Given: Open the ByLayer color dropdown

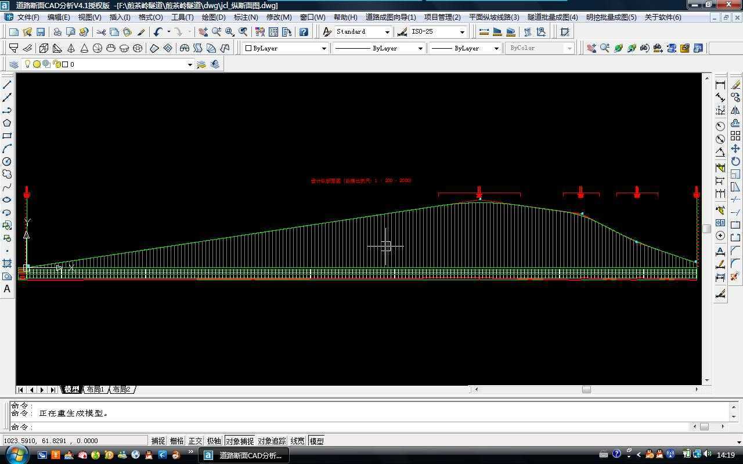Looking at the screenshot, I should 324,48.
